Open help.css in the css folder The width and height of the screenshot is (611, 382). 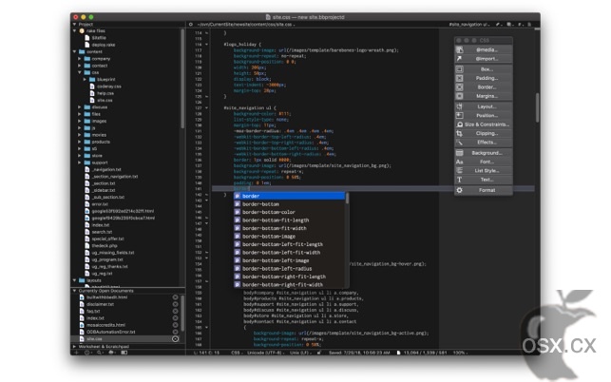point(105,93)
